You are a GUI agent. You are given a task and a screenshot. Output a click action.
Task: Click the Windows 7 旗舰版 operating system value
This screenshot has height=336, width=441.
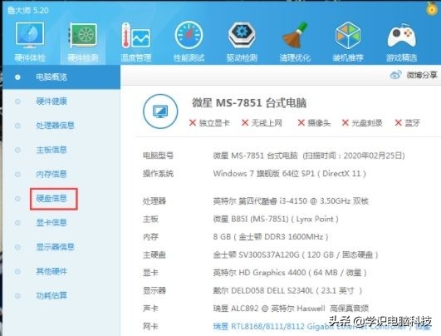coord(289,174)
